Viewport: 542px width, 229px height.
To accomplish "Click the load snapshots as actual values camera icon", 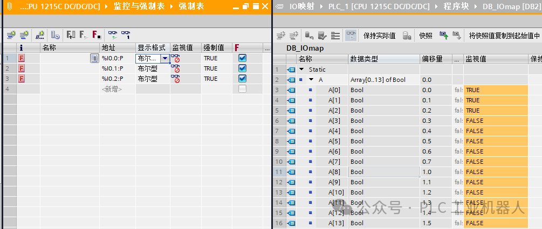I will [x=444, y=35].
